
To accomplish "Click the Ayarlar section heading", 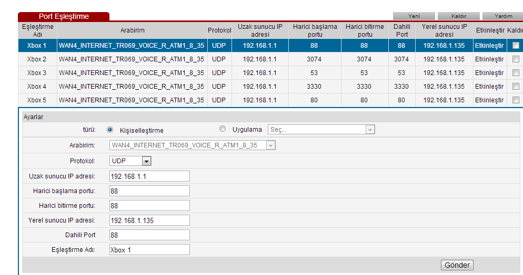I will point(33,117).
